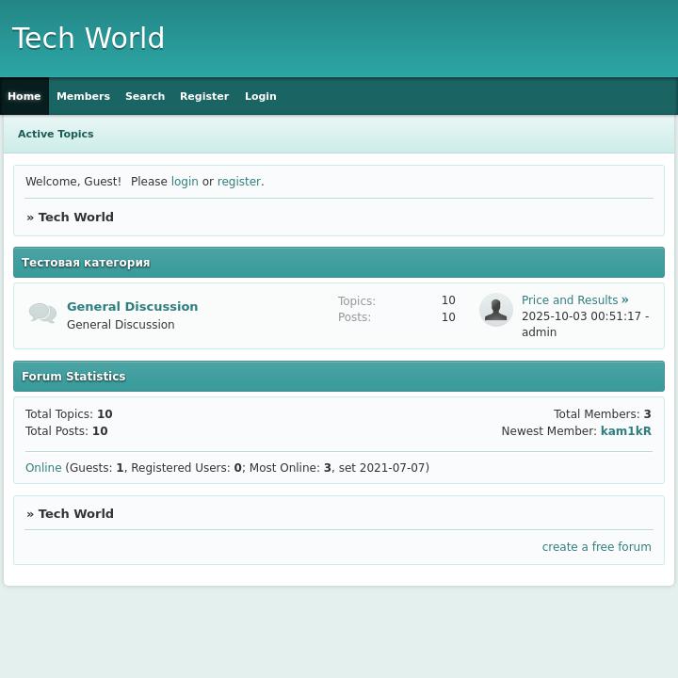The height and width of the screenshot is (678, 678).
Task: Click the admin user avatar icon
Action: [496, 310]
